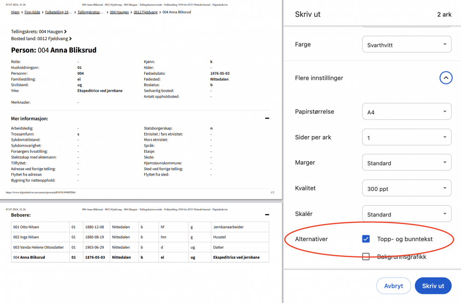Open the Sider per ark dropdown
Screen dimensions: 461x303
407,137
